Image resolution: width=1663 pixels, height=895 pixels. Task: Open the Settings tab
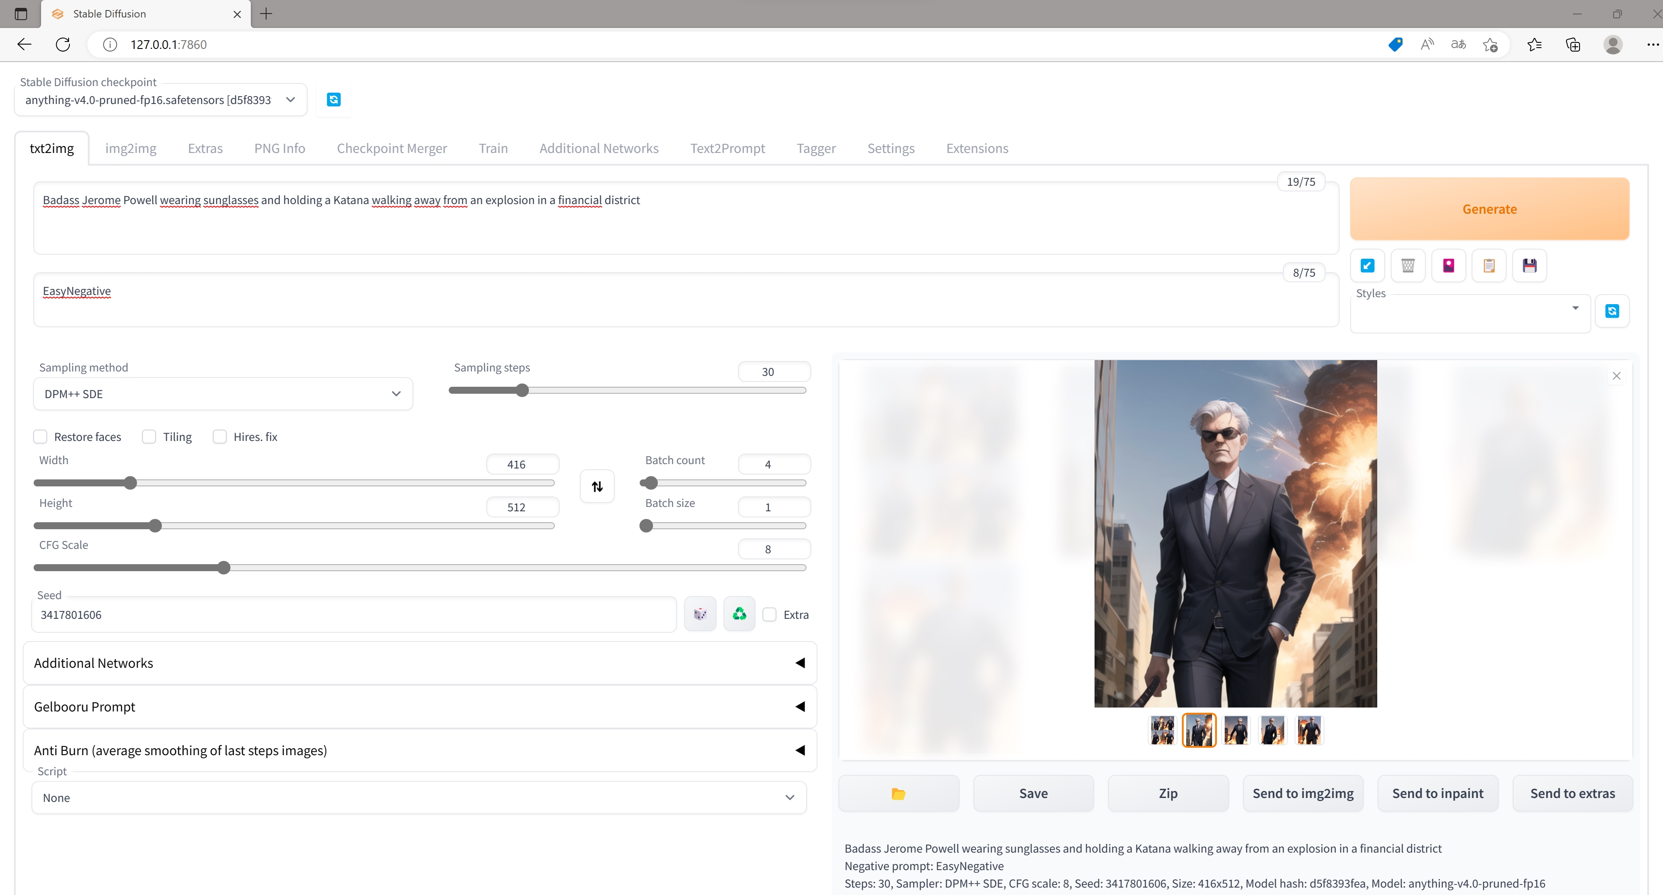[890, 149]
